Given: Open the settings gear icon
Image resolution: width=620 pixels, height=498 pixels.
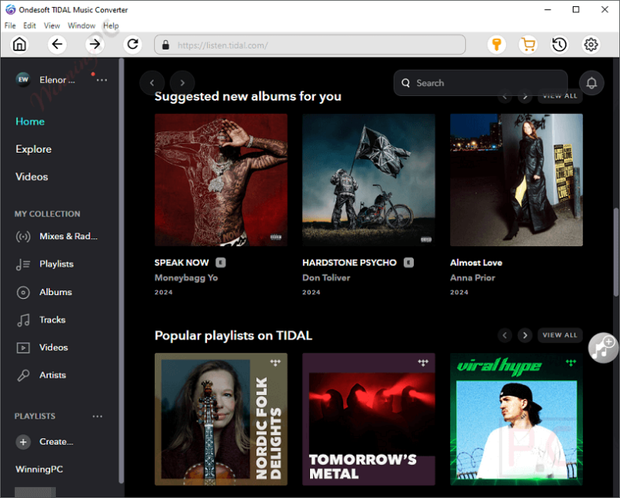Looking at the screenshot, I should (x=591, y=45).
